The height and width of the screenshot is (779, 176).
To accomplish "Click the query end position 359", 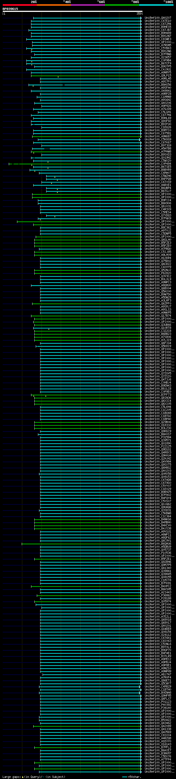I will [139, 14].
